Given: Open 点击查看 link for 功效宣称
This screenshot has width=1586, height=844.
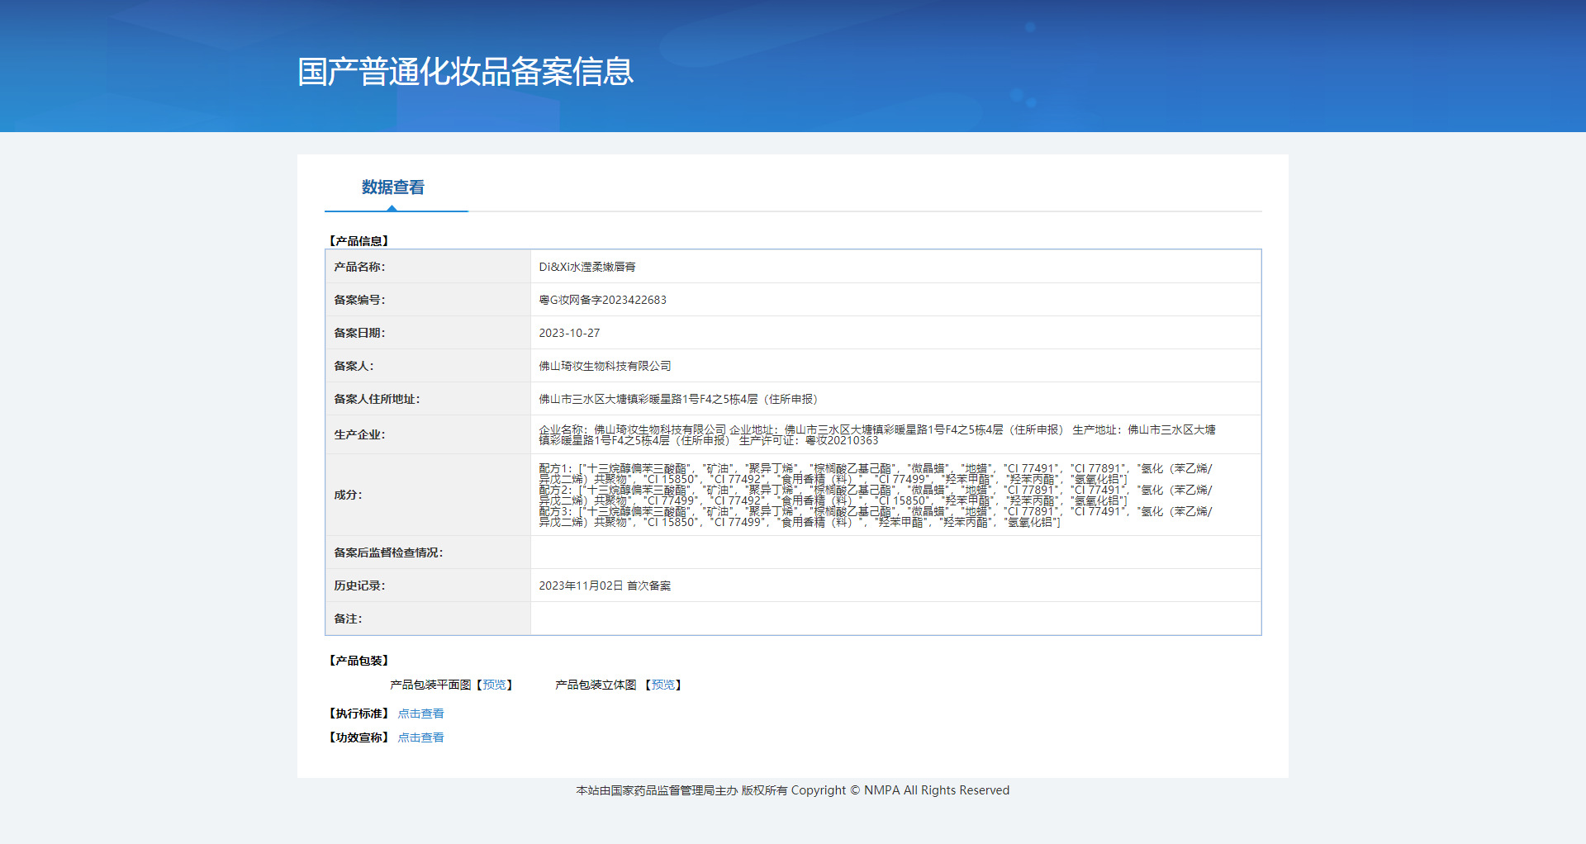Looking at the screenshot, I should coord(420,737).
